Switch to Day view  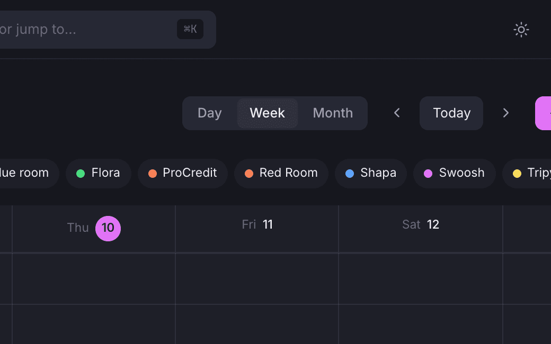[210, 113]
